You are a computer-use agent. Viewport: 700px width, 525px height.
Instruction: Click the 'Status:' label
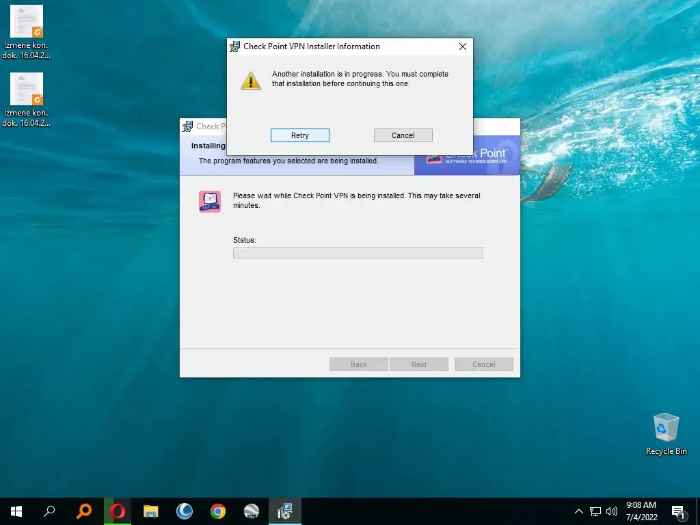245,240
